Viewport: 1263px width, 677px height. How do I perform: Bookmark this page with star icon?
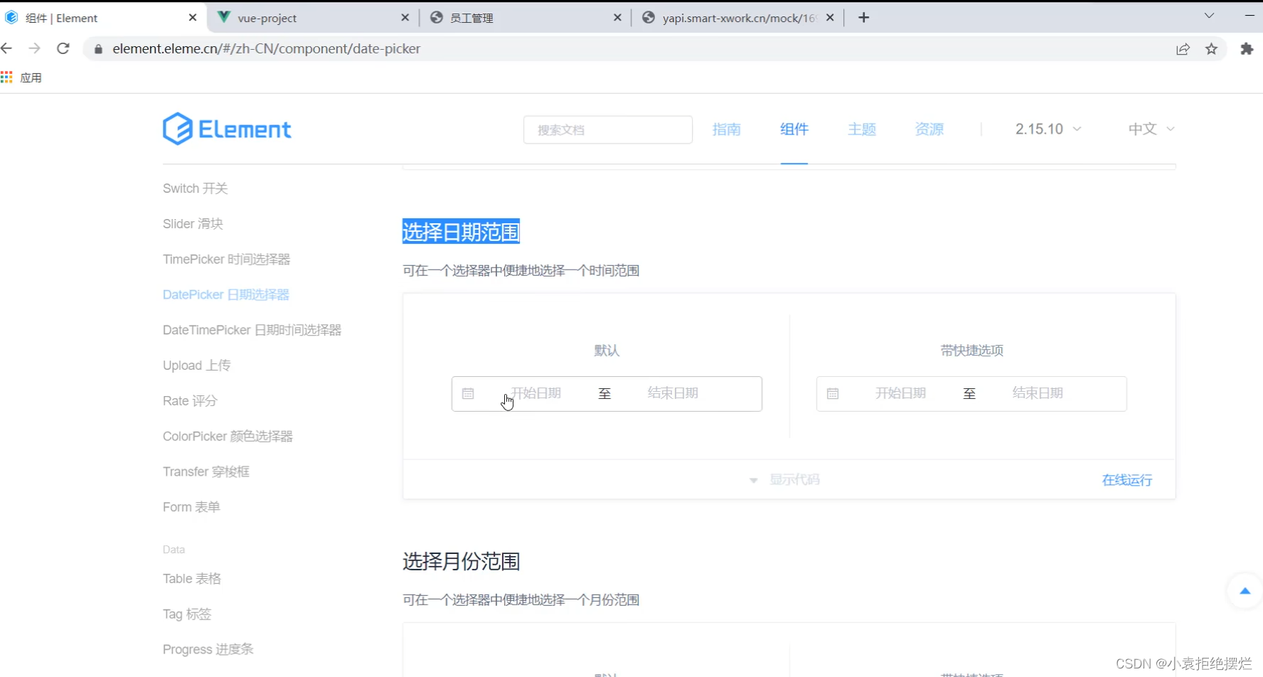(x=1212, y=49)
